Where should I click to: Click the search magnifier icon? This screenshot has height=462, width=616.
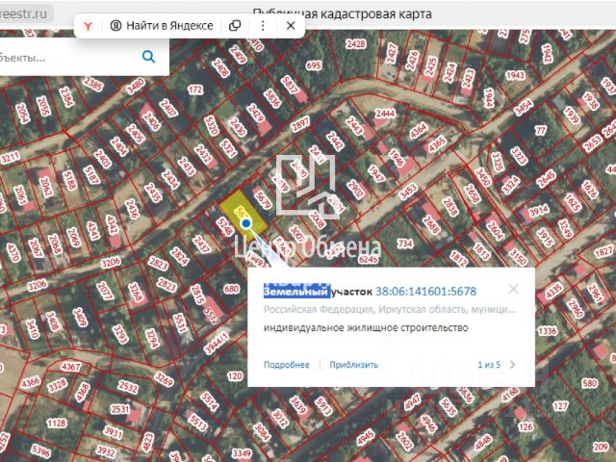(148, 57)
